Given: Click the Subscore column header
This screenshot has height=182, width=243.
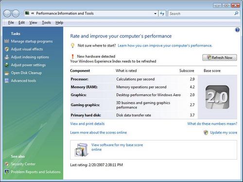Looking at the screenshot, I should tap(187, 71).
